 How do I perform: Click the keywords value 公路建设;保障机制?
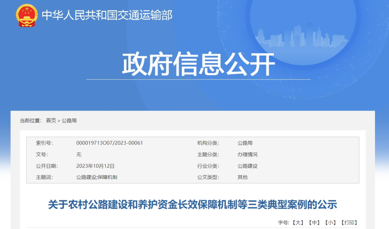[x=97, y=177]
